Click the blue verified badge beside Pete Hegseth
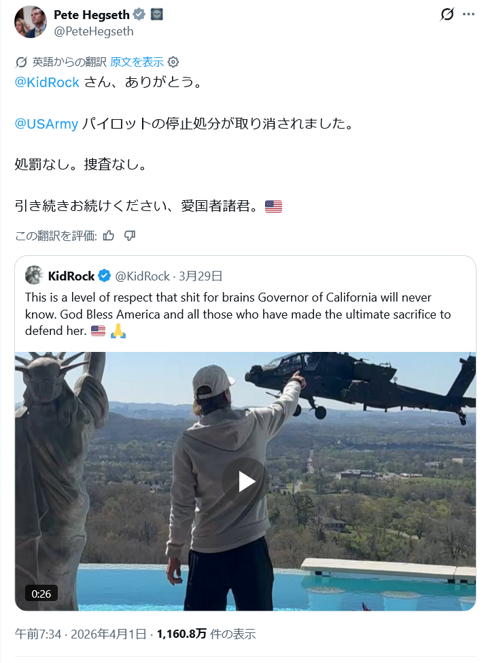484x663 pixels. coord(139,14)
